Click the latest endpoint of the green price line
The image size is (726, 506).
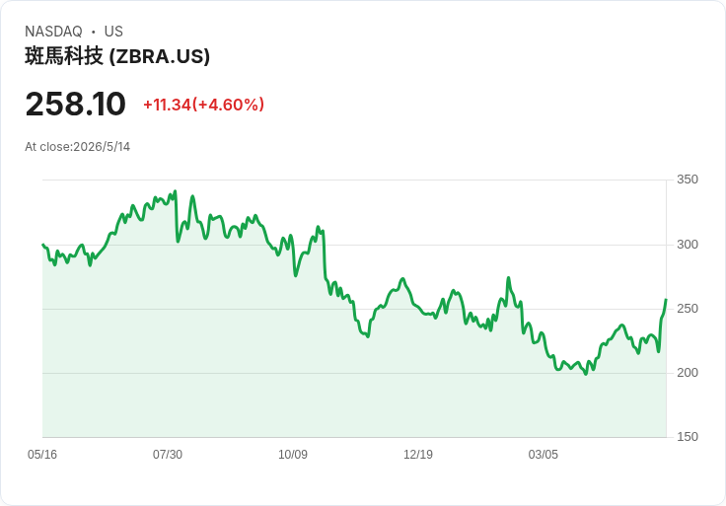(x=666, y=300)
